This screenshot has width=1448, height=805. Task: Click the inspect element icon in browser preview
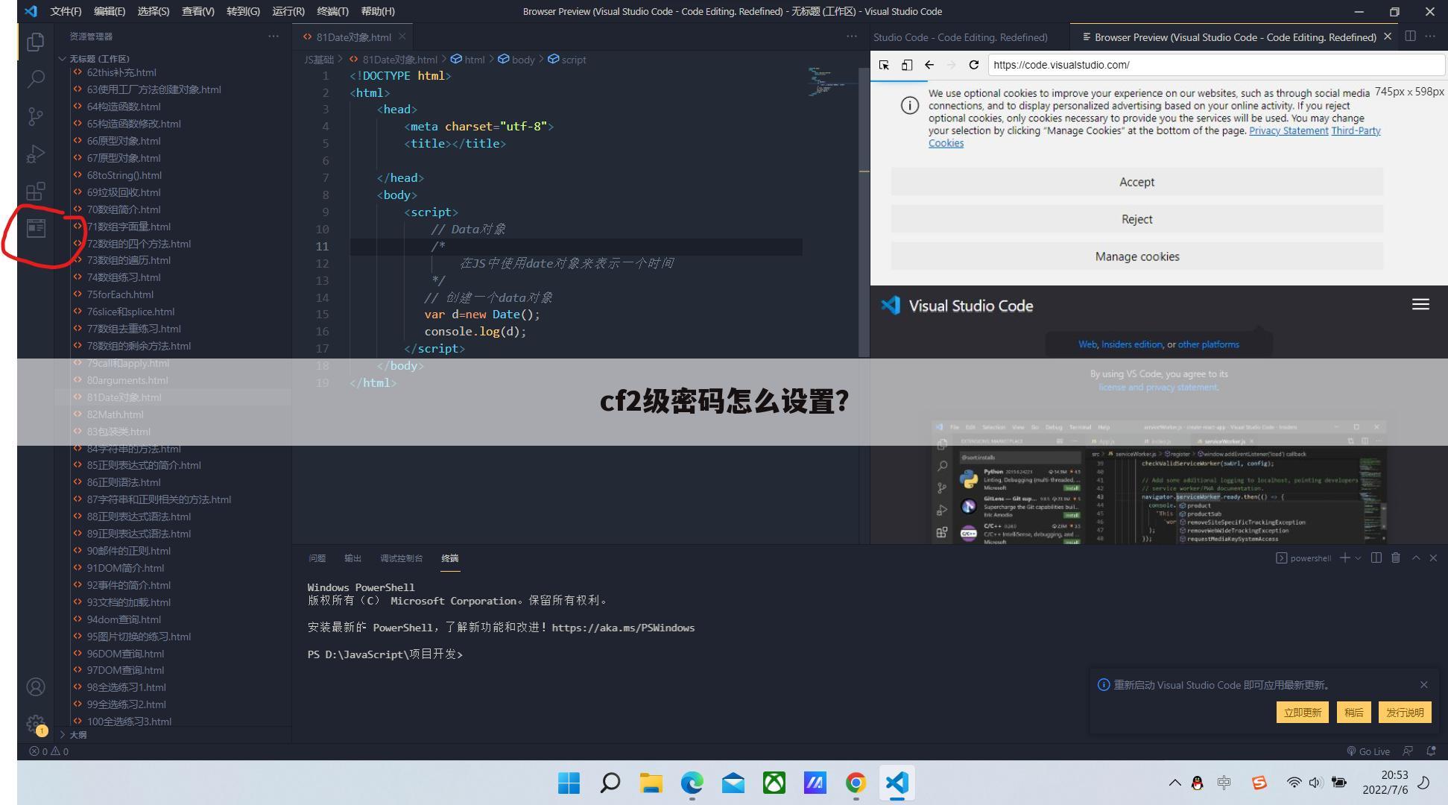[884, 65]
